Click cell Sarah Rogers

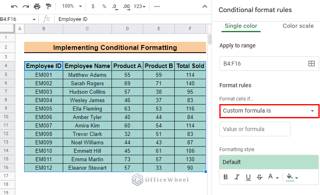(87, 83)
